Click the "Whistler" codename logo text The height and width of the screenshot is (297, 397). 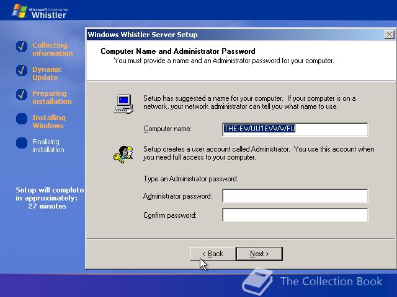[48, 15]
